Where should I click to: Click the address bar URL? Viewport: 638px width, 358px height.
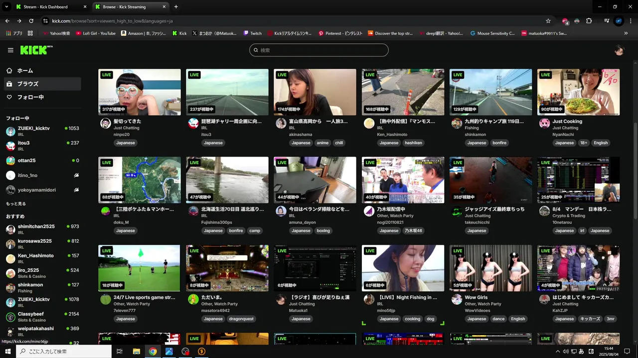112,21
